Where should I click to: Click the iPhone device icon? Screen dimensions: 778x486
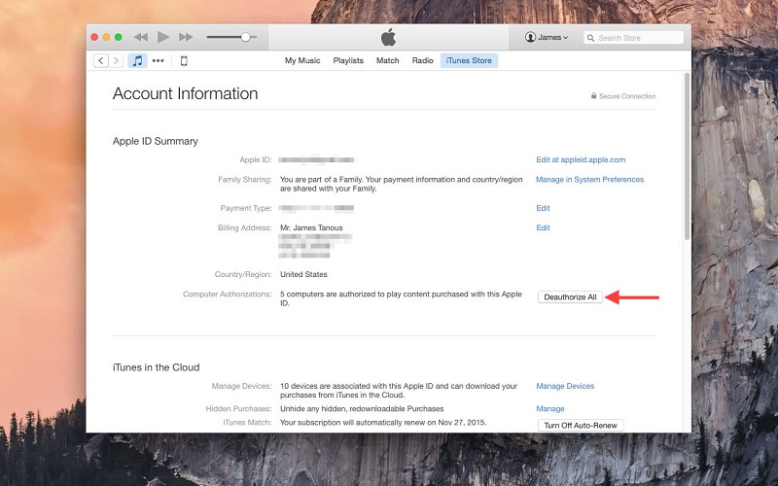pos(184,60)
